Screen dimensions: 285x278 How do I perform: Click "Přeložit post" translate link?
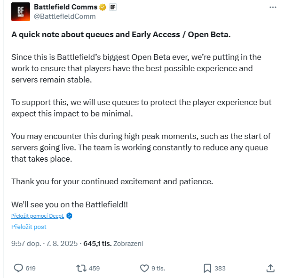point(29,227)
